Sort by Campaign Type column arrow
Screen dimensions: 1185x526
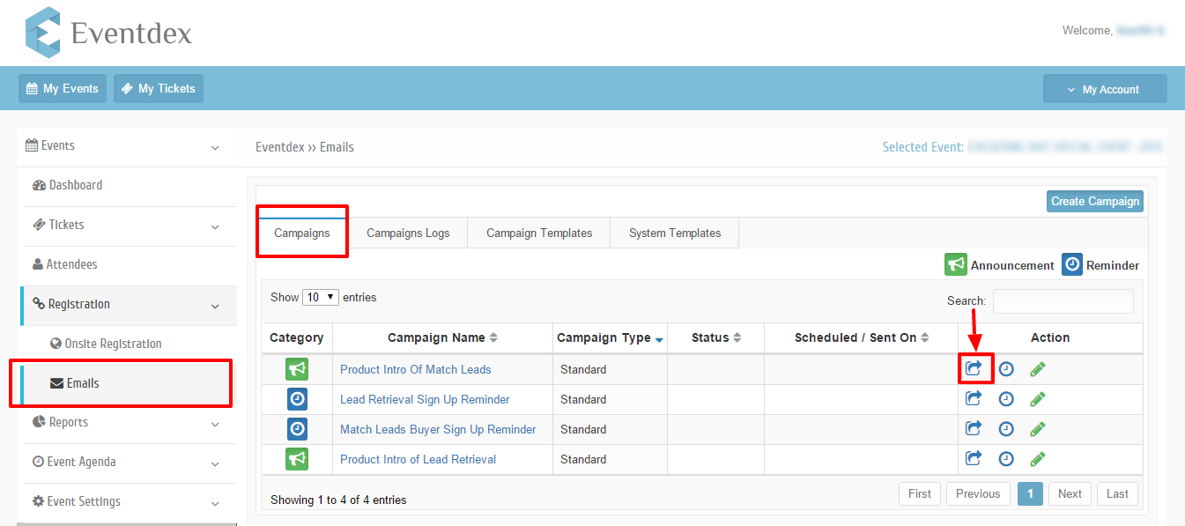(x=659, y=338)
